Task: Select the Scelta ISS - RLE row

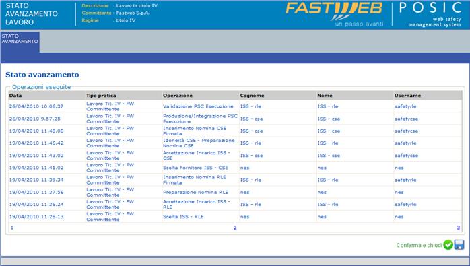Action: 235,217
